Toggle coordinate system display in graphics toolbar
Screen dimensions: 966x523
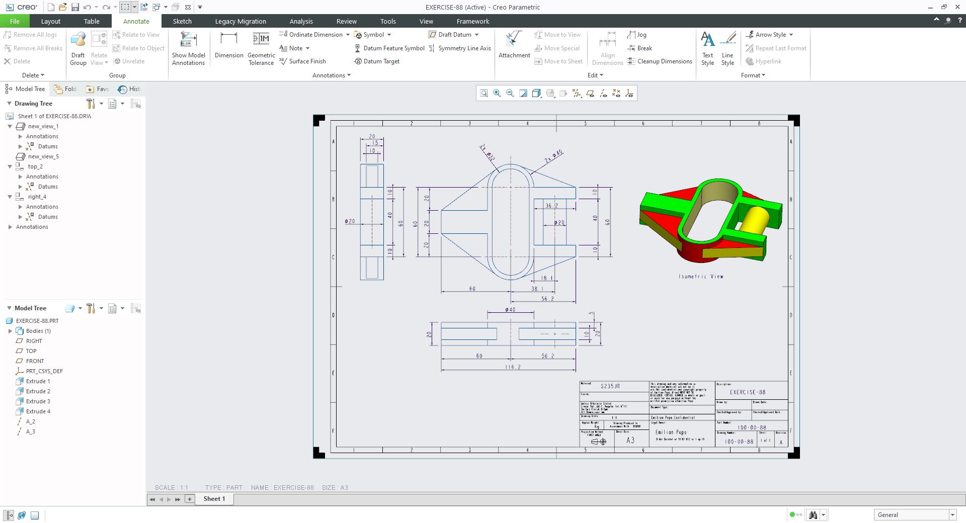pyautogui.click(x=629, y=93)
